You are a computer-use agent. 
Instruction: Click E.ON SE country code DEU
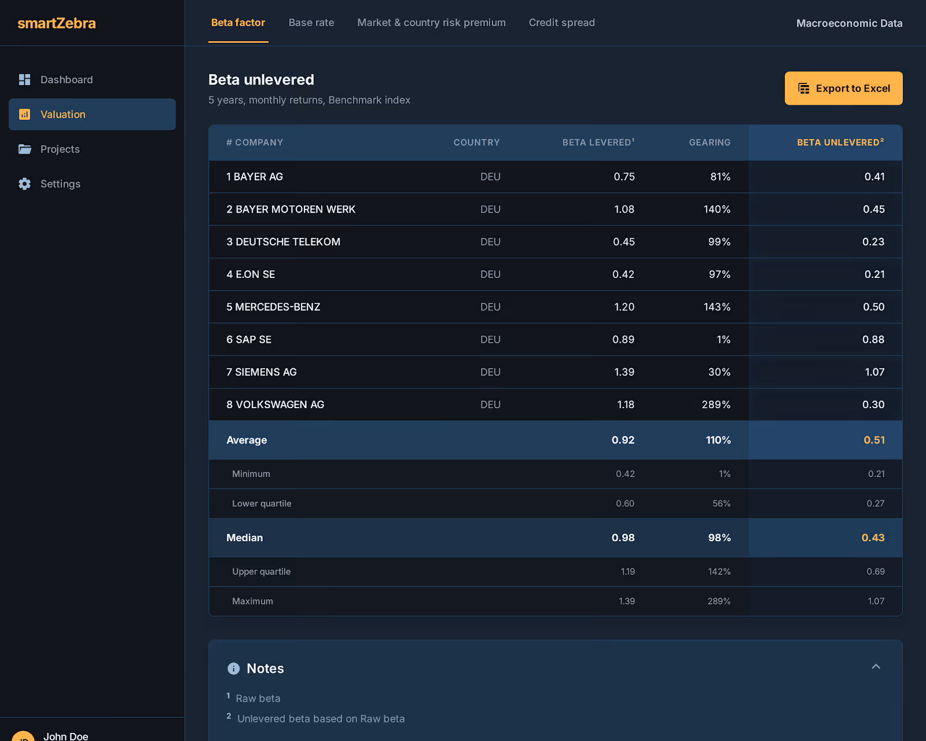pos(490,274)
